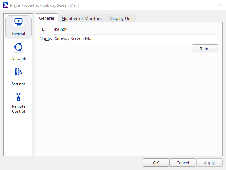Open the Display Unit tab
Screen dimensions: 226x170
click(121, 19)
